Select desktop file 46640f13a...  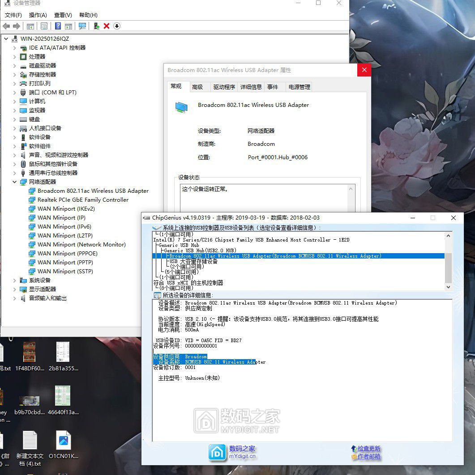(x=63, y=400)
